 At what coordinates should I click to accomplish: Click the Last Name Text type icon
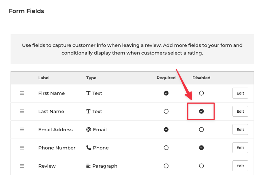pyautogui.click(x=89, y=111)
